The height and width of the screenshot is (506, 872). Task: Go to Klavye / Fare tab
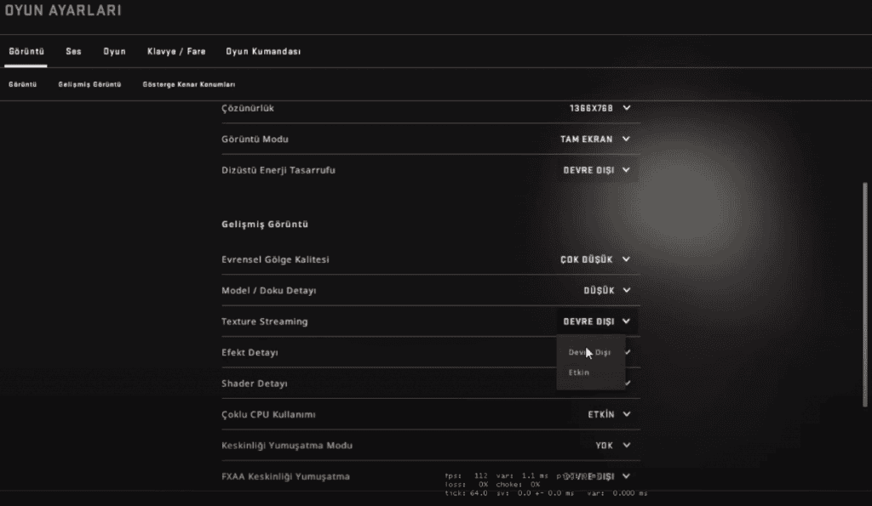[x=175, y=51]
